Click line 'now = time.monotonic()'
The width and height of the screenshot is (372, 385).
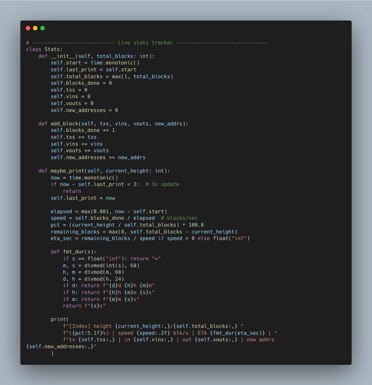[x=84, y=177]
